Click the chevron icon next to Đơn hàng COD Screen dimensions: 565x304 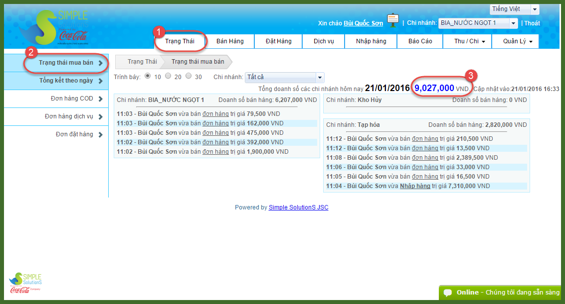[100, 99]
